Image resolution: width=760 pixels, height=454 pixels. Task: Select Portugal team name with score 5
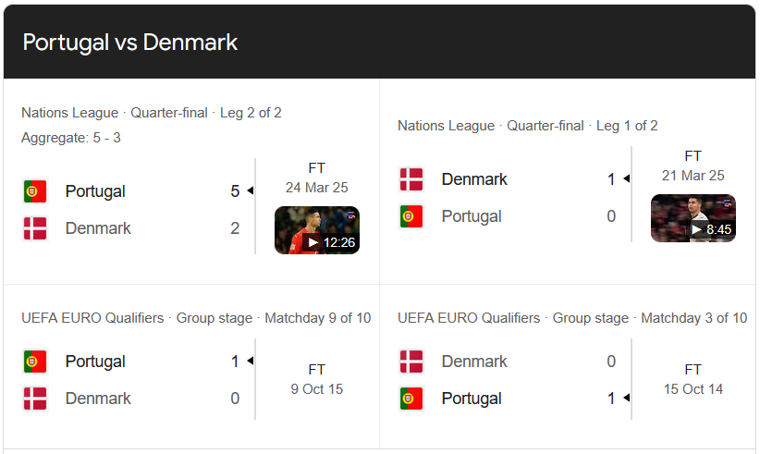(x=95, y=191)
